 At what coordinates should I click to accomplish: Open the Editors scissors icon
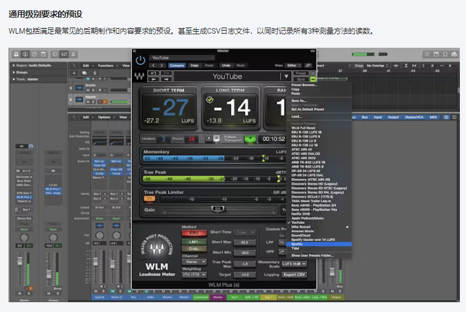tap(73, 54)
